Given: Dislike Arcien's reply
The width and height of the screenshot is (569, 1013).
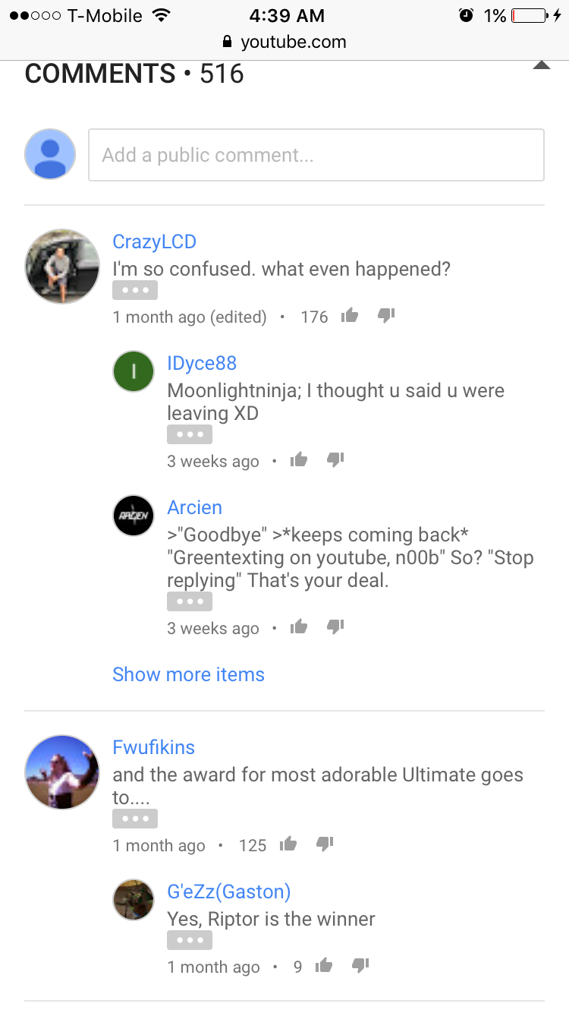Looking at the screenshot, I should pos(335,626).
